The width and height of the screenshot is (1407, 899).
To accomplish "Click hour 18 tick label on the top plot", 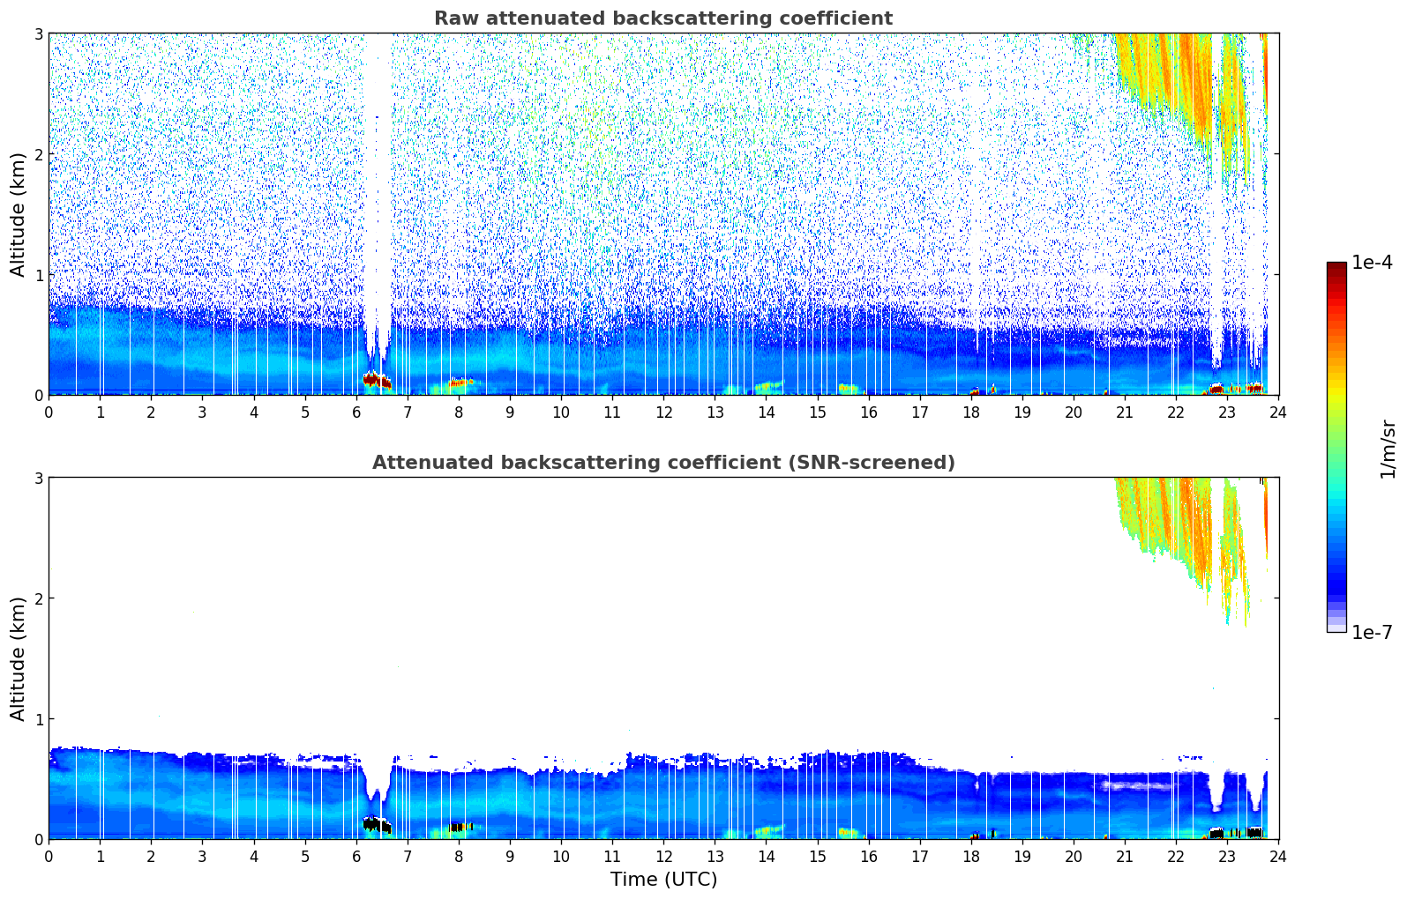I will pyautogui.click(x=971, y=412).
